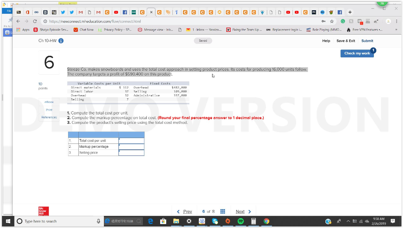Launch Spotify from the taskbar
The image size is (403, 228).
[240, 221]
